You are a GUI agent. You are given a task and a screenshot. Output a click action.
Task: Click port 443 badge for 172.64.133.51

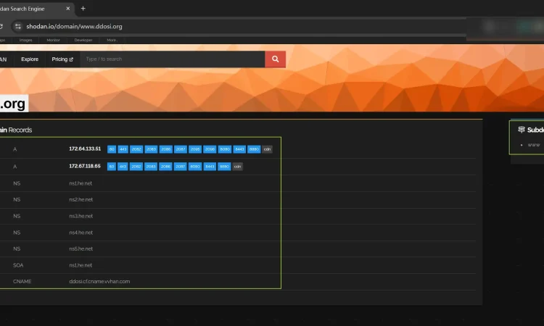(x=123, y=149)
